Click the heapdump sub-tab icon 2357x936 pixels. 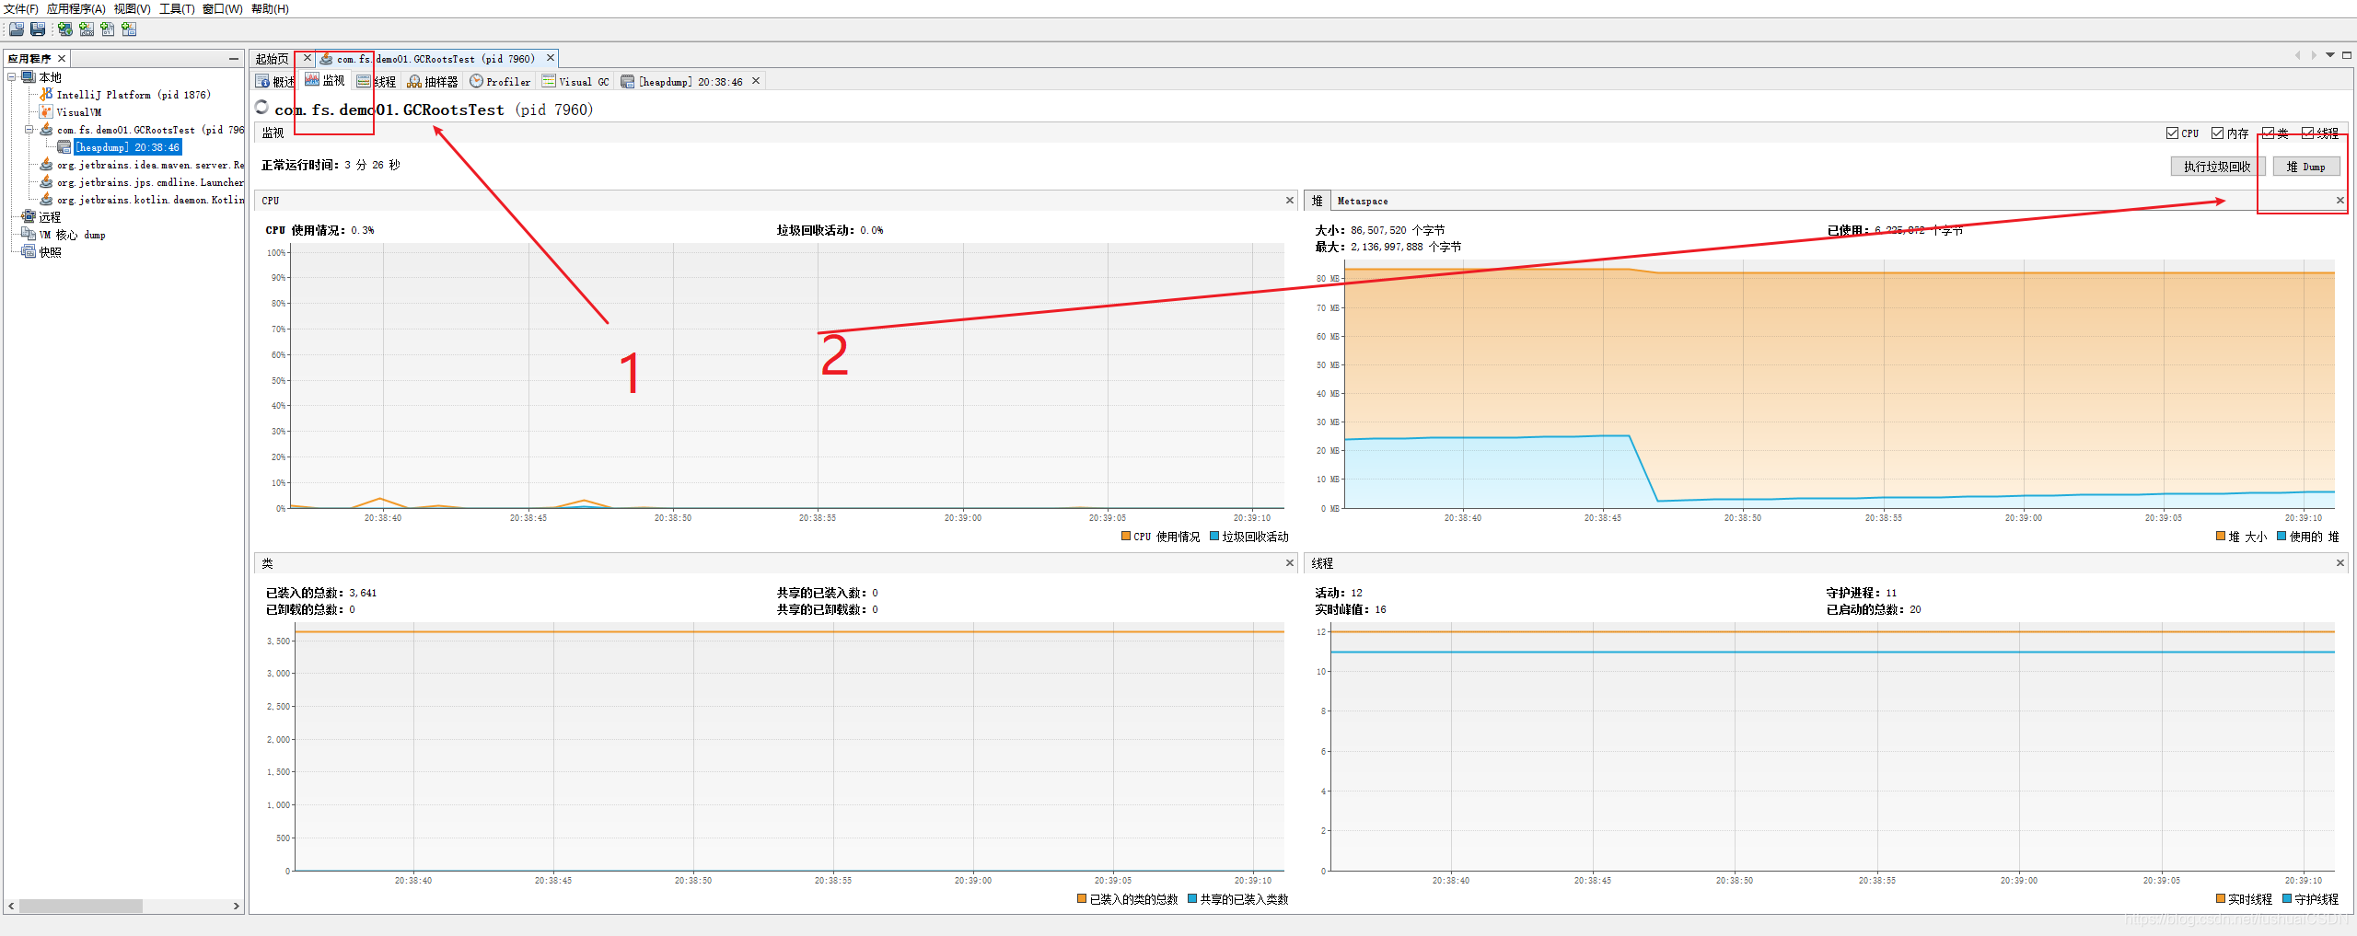click(x=628, y=81)
